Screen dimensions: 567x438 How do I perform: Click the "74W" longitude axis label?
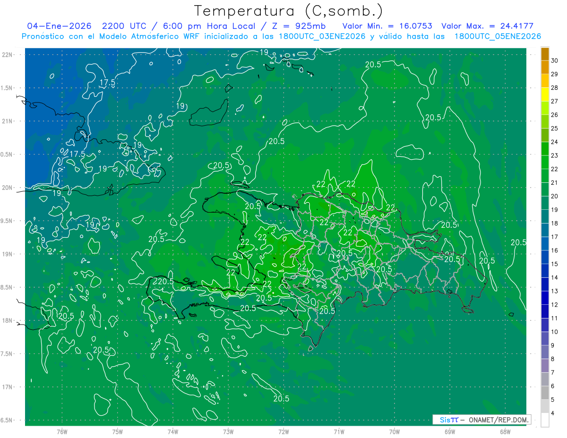click(x=173, y=432)
